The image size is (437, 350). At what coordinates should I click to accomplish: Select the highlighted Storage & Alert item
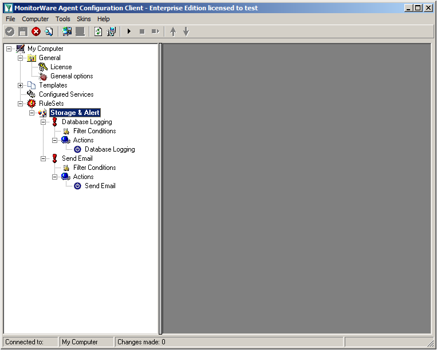75,113
